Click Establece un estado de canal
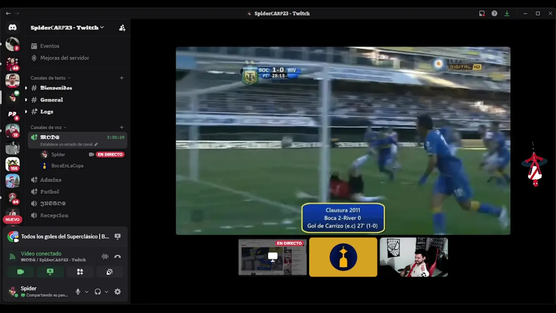 click(x=66, y=144)
